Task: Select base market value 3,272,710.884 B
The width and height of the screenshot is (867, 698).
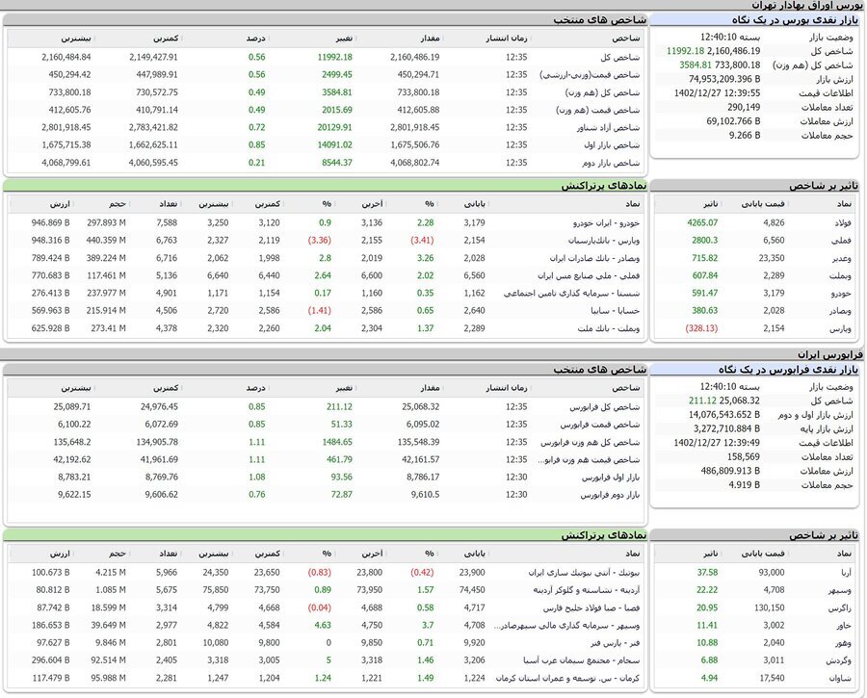Action: pyautogui.click(x=727, y=428)
